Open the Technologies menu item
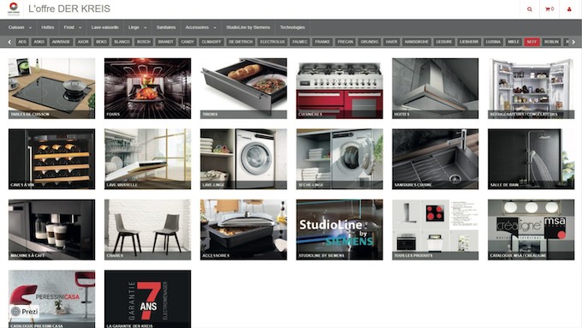Viewport: 582px width, 328px height. pyautogui.click(x=292, y=27)
